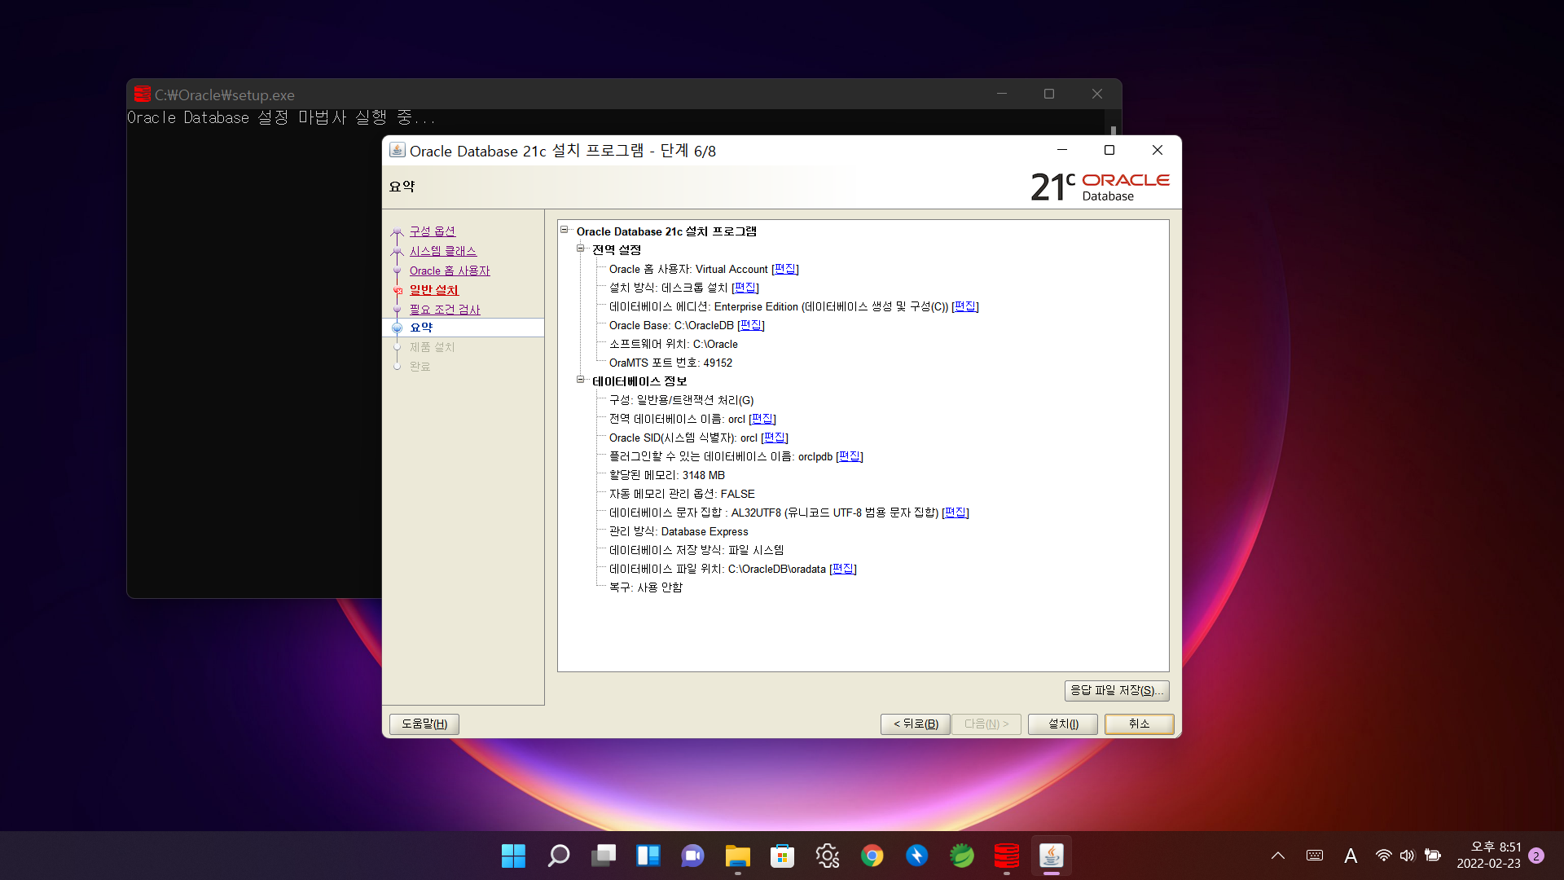Go to the 시스템 클래스 step
This screenshot has height=880, width=1564.
(x=442, y=251)
